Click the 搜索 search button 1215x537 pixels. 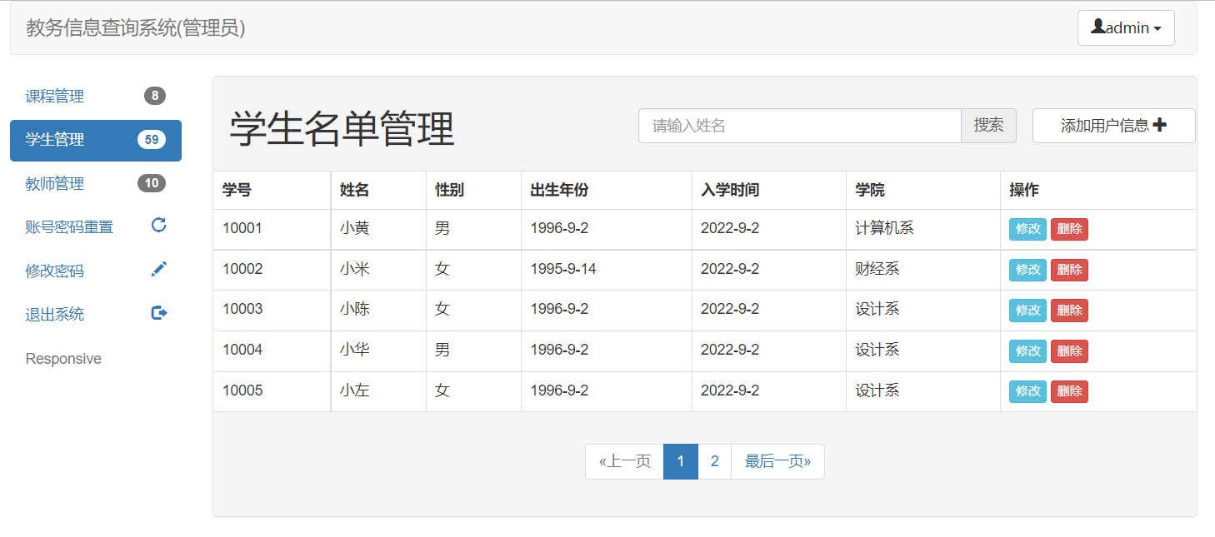pos(989,126)
